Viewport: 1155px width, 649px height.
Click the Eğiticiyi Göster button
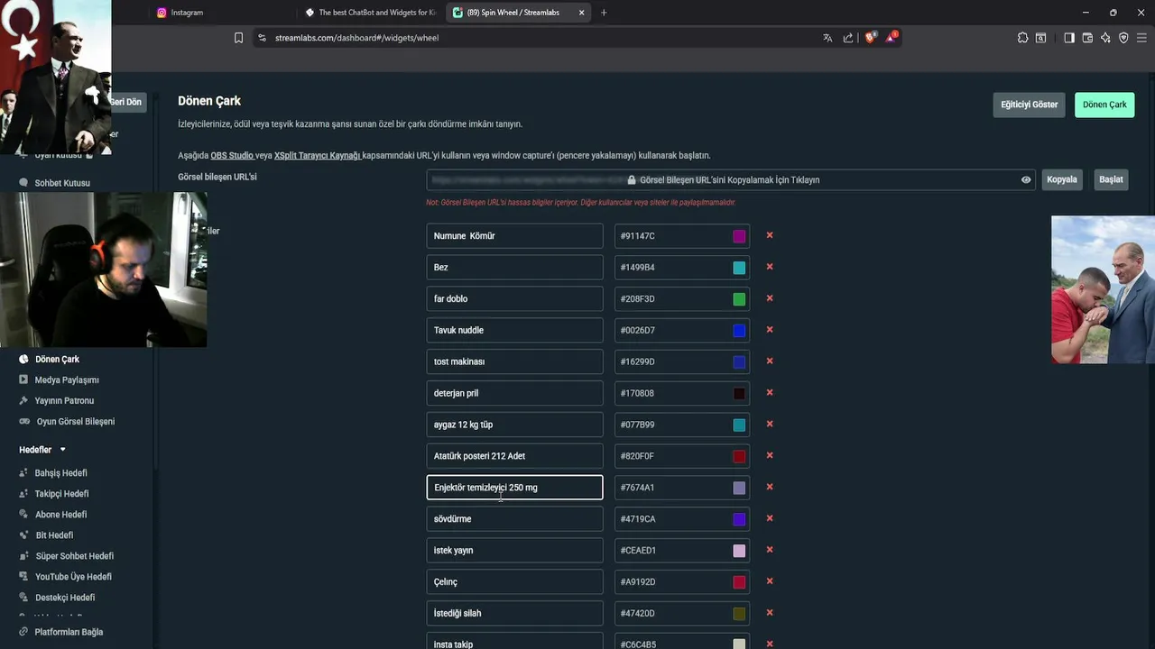[1029, 105]
